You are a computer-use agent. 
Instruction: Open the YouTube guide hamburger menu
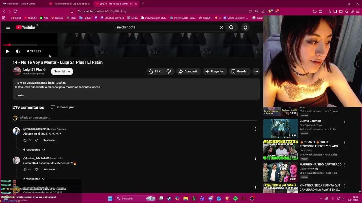coord(8,27)
